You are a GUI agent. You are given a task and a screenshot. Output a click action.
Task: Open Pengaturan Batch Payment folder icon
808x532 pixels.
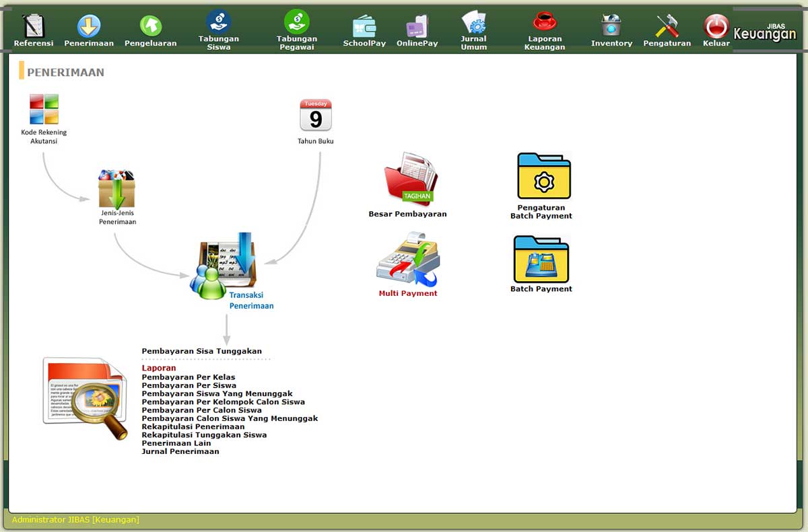coord(544,176)
